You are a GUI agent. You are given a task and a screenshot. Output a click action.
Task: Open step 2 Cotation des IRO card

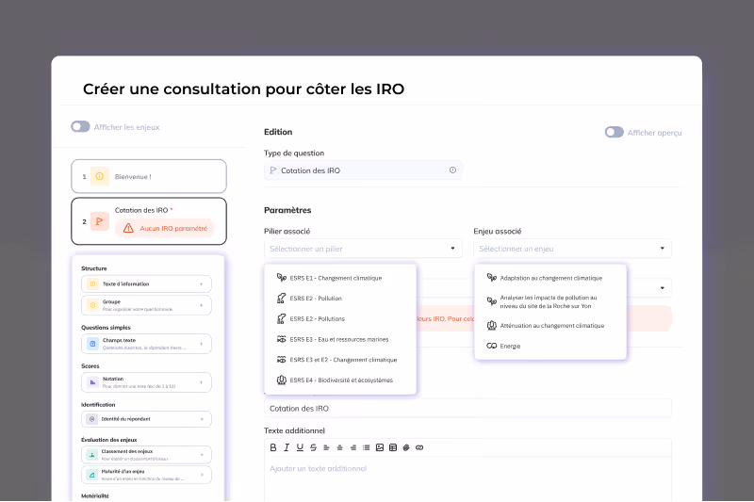[x=149, y=221]
